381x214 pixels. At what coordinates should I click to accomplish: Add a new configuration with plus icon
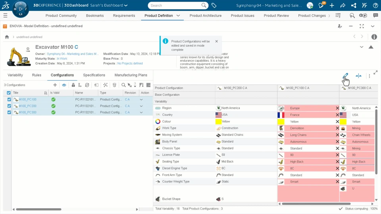click(x=55, y=85)
